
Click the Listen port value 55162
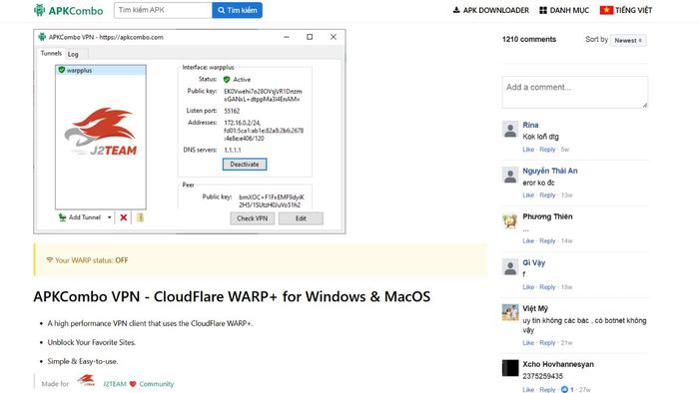pyautogui.click(x=232, y=111)
